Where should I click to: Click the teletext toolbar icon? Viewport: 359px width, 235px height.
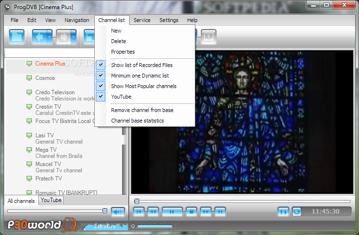pyautogui.click(x=209, y=37)
